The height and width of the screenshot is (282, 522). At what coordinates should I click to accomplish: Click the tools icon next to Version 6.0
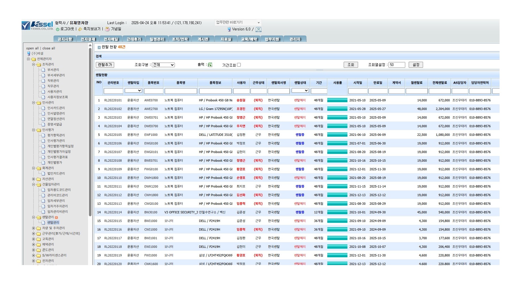[259, 29]
